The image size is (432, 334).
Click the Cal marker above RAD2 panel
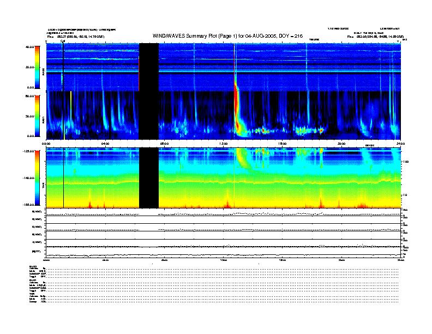click(x=63, y=41)
